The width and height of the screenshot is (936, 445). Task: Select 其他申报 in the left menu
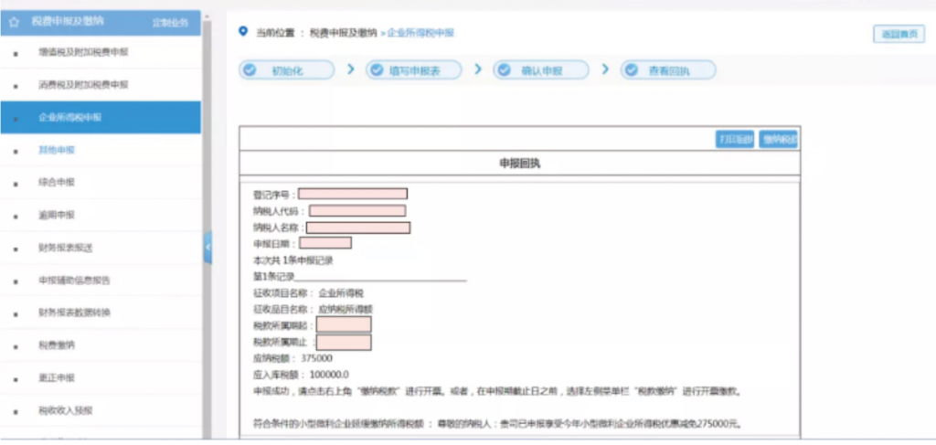57,150
